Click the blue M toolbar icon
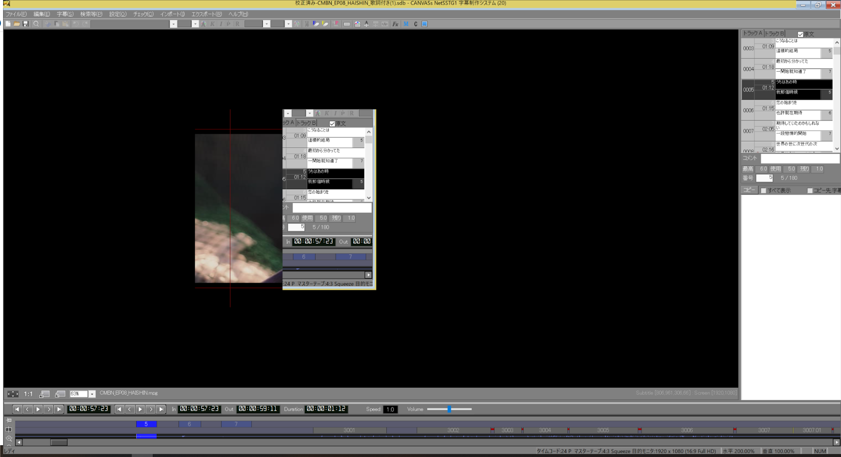Screen dimensions: 841x457 coord(406,24)
